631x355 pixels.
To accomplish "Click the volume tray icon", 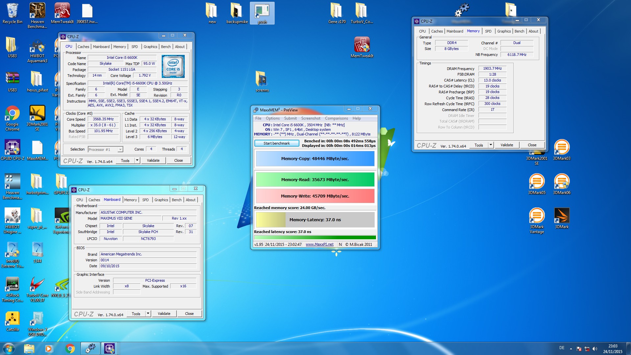I will click(595, 349).
